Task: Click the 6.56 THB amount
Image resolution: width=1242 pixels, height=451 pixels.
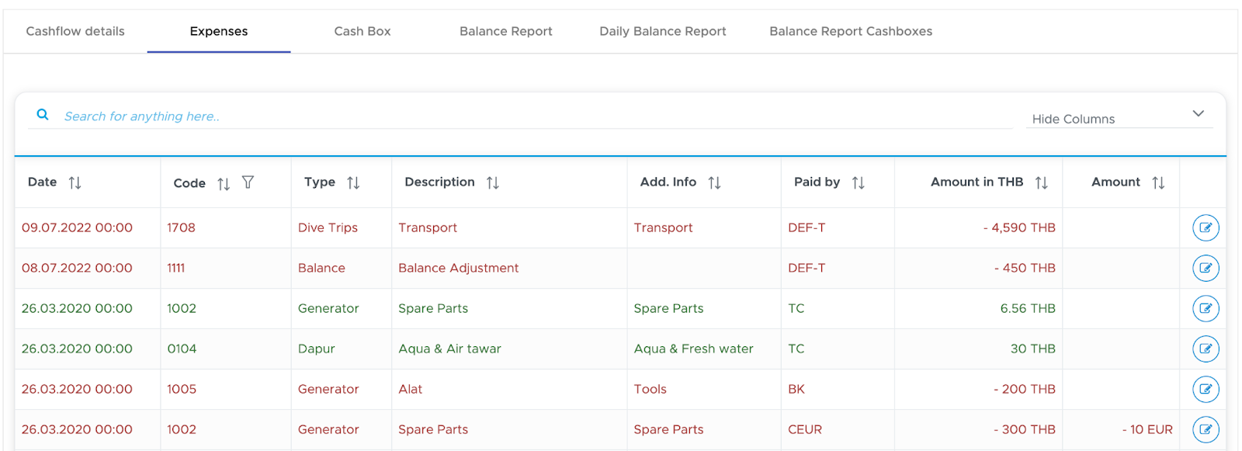Action: [x=1028, y=308]
